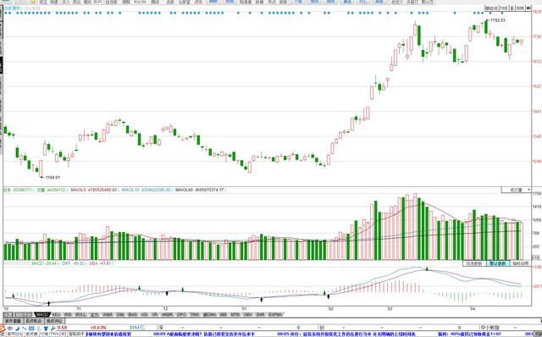The width and height of the screenshot is (542, 337).
Task: Click the DEA: -41.61 readout
Action: [101, 263]
